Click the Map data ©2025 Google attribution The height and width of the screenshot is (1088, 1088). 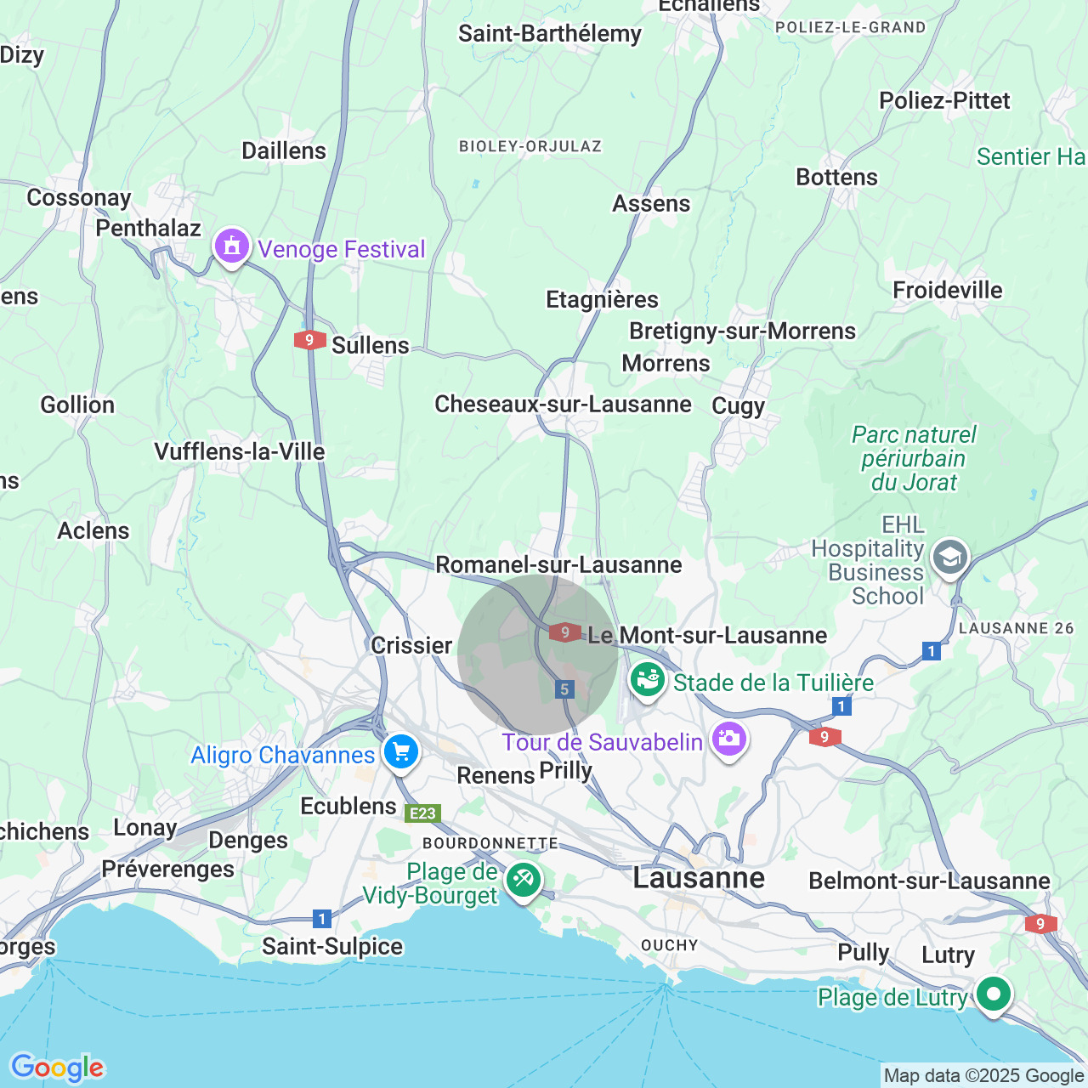(983, 1076)
